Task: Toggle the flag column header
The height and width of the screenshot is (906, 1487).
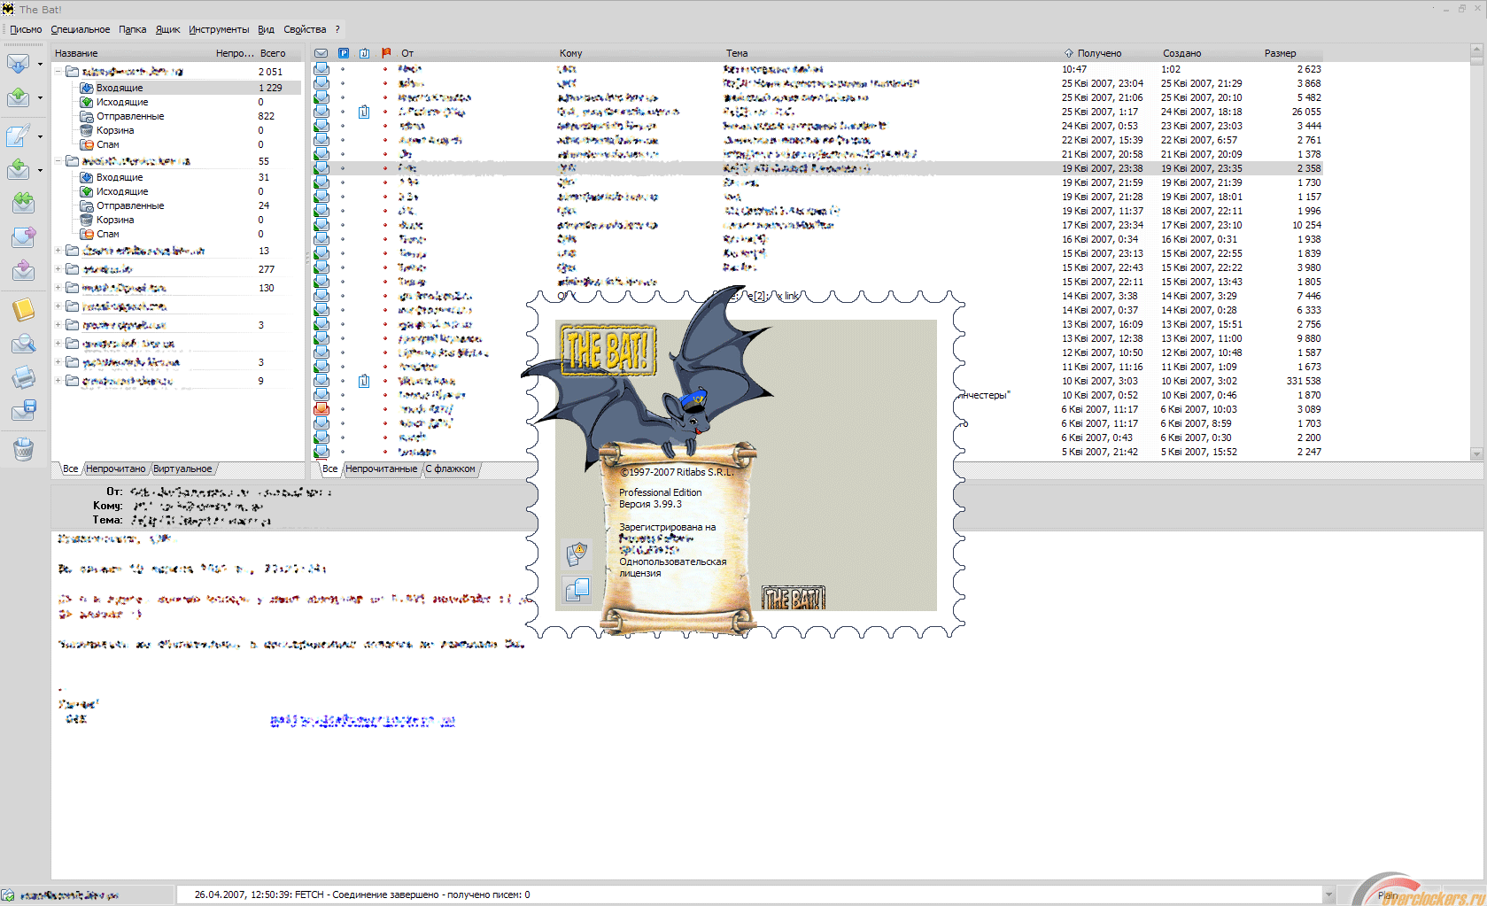Action: point(386,53)
